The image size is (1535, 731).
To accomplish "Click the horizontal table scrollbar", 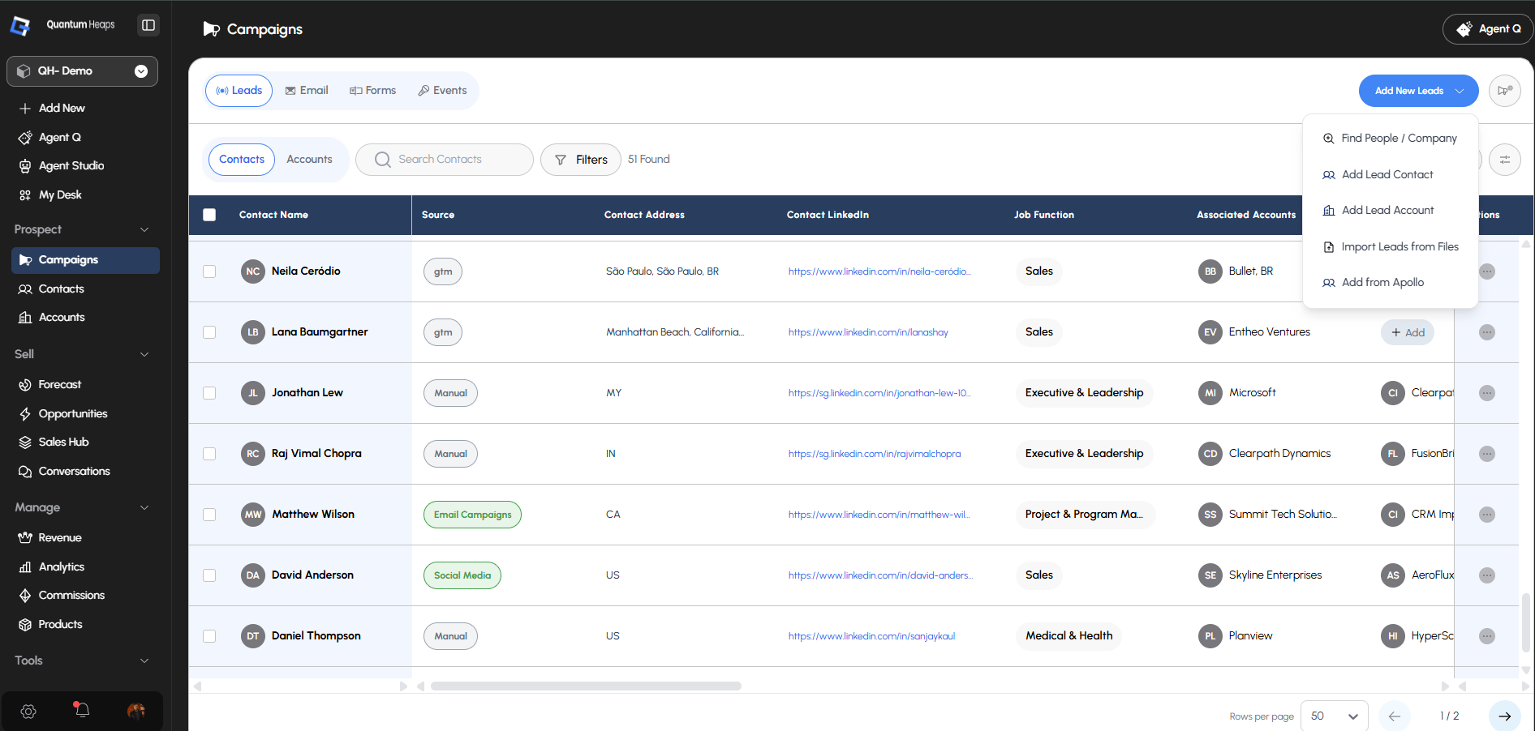I will tap(586, 686).
